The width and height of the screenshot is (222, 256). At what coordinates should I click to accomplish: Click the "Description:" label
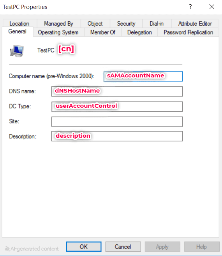pos(23,137)
